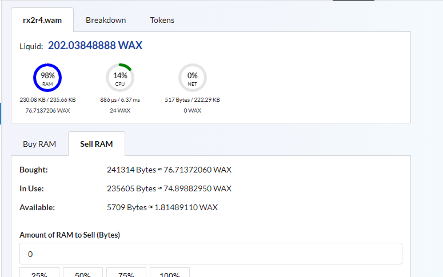Click the 'Bought:' label
This screenshot has width=443, height=277.
click(x=34, y=170)
